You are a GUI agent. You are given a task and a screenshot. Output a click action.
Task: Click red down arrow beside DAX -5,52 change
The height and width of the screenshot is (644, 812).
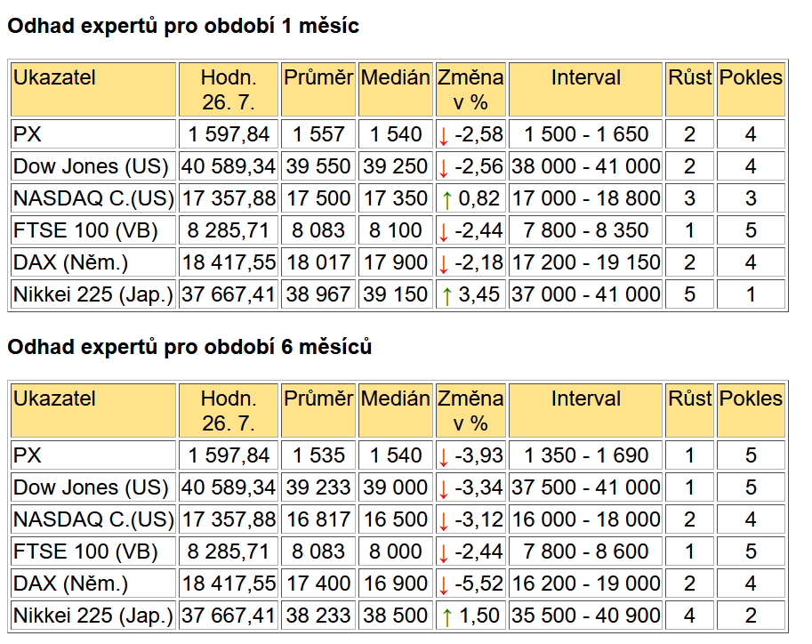click(x=443, y=585)
